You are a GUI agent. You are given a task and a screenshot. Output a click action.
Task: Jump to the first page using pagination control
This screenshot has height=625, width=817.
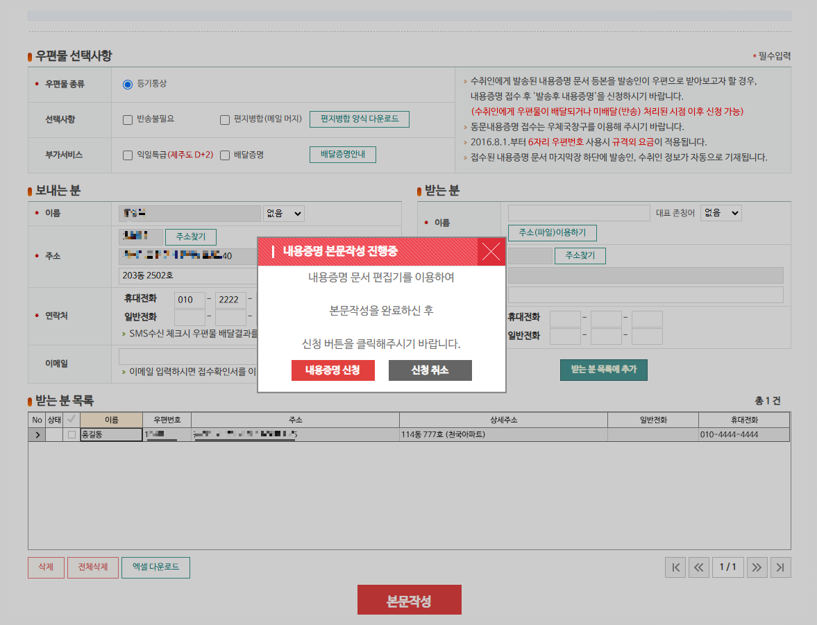pos(675,567)
